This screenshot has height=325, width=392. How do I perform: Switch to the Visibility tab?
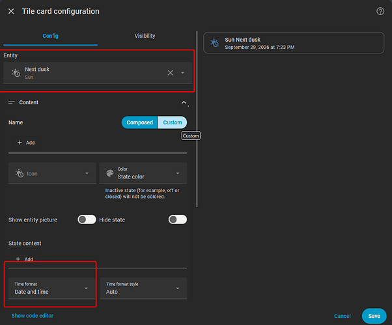tap(145, 36)
